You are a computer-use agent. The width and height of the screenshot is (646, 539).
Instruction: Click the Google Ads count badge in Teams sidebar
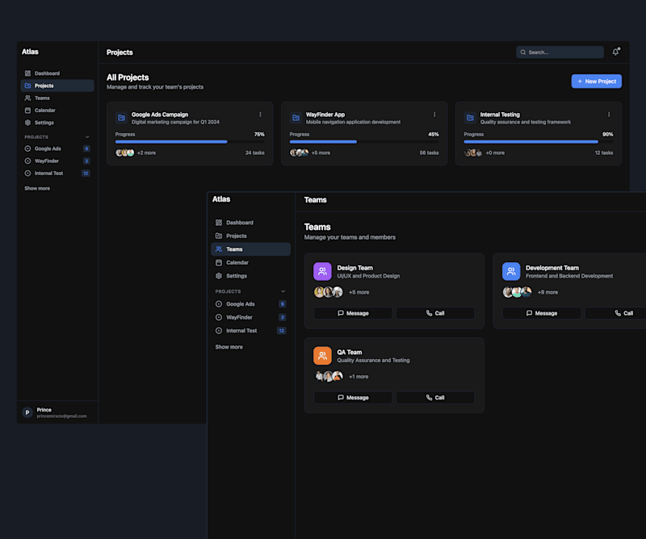pyautogui.click(x=282, y=304)
